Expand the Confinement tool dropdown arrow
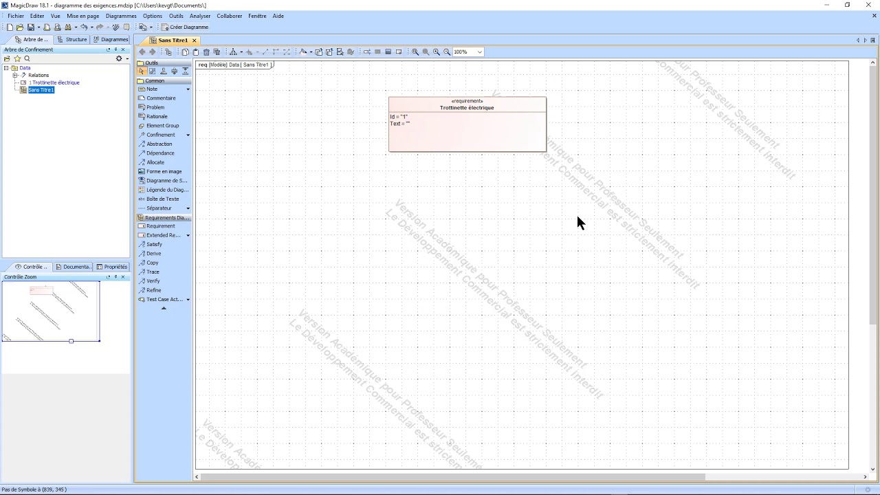The image size is (880, 495). pyautogui.click(x=188, y=135)
